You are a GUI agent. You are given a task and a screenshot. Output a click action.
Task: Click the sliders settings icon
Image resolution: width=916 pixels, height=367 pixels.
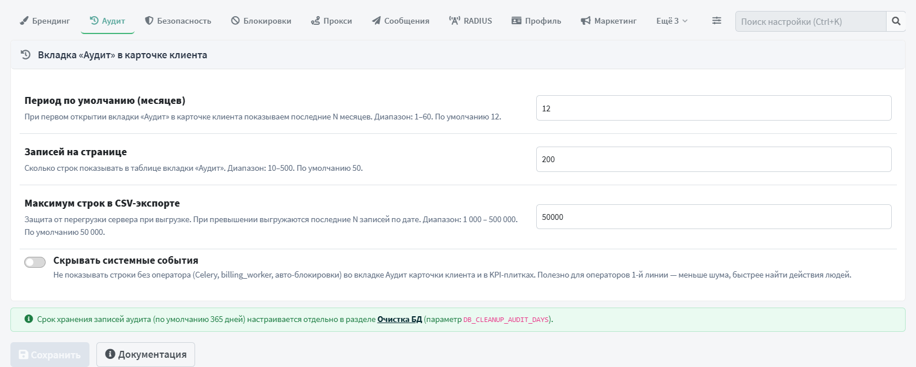[717, 21]
